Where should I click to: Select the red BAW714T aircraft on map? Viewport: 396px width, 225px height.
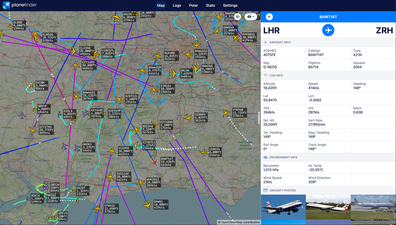pyautogui.click(x=154, y=162)
